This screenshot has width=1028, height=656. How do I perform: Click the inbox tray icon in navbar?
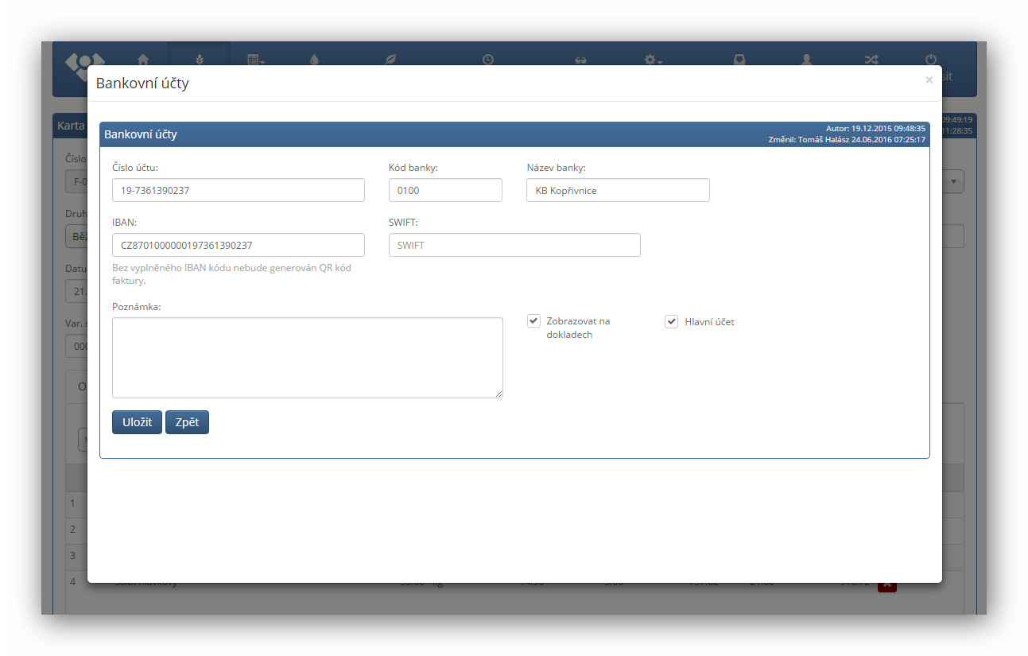[x=739, y=60]
